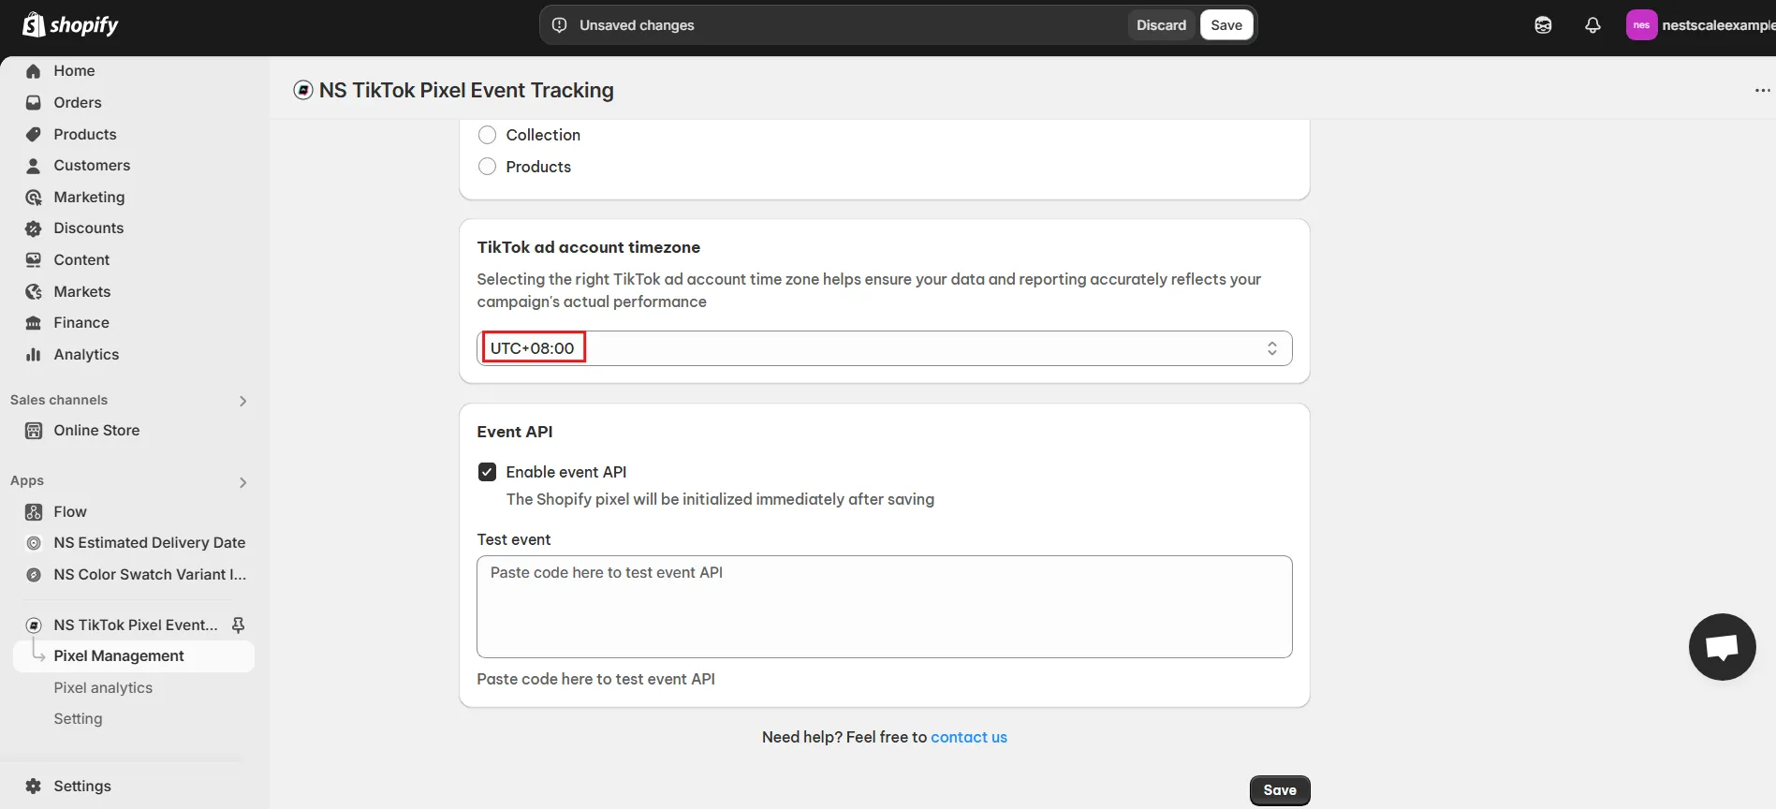The image size is (1776, 809).
Task: Open Pixel analytics page
Action: pos(103,688)
